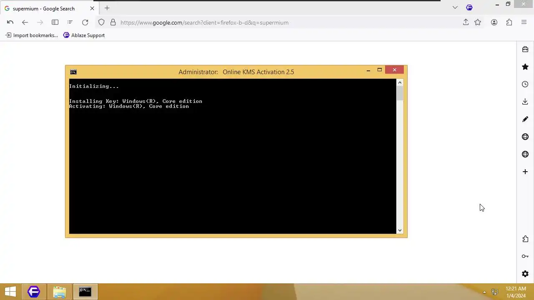Open the sidebar briefcase tools icon
The height and width of the screenshot is (300, 534).
pyautogui.click(x=525, y=49)
